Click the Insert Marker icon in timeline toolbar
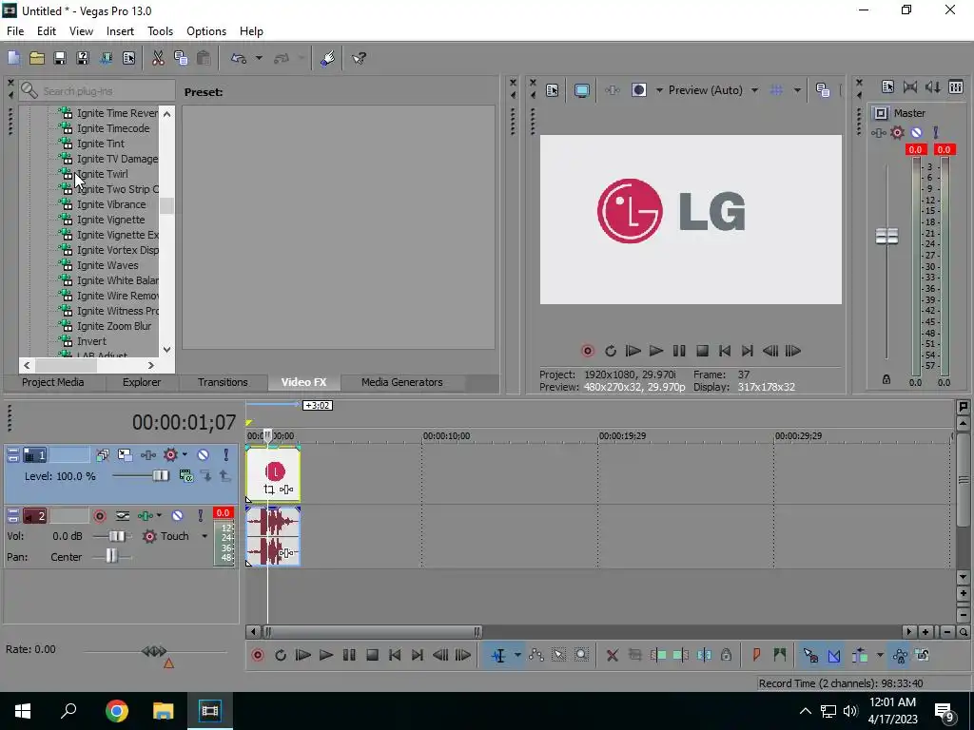This screenshot has width=974, height=730. tap(756, 656)
